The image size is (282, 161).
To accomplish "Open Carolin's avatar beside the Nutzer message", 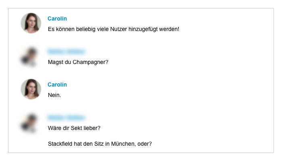I will tap(31, 23).
